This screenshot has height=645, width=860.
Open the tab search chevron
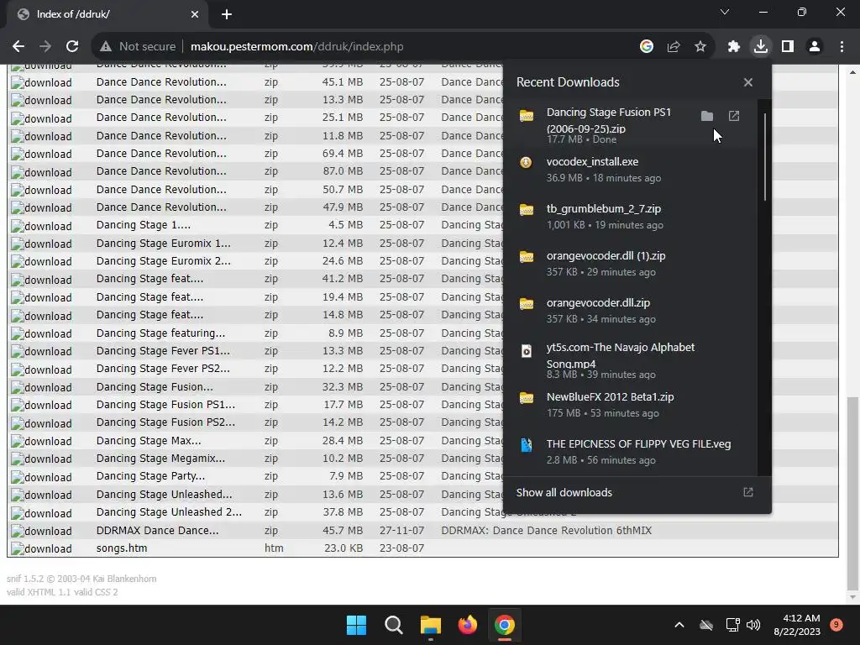click(725, 12)
